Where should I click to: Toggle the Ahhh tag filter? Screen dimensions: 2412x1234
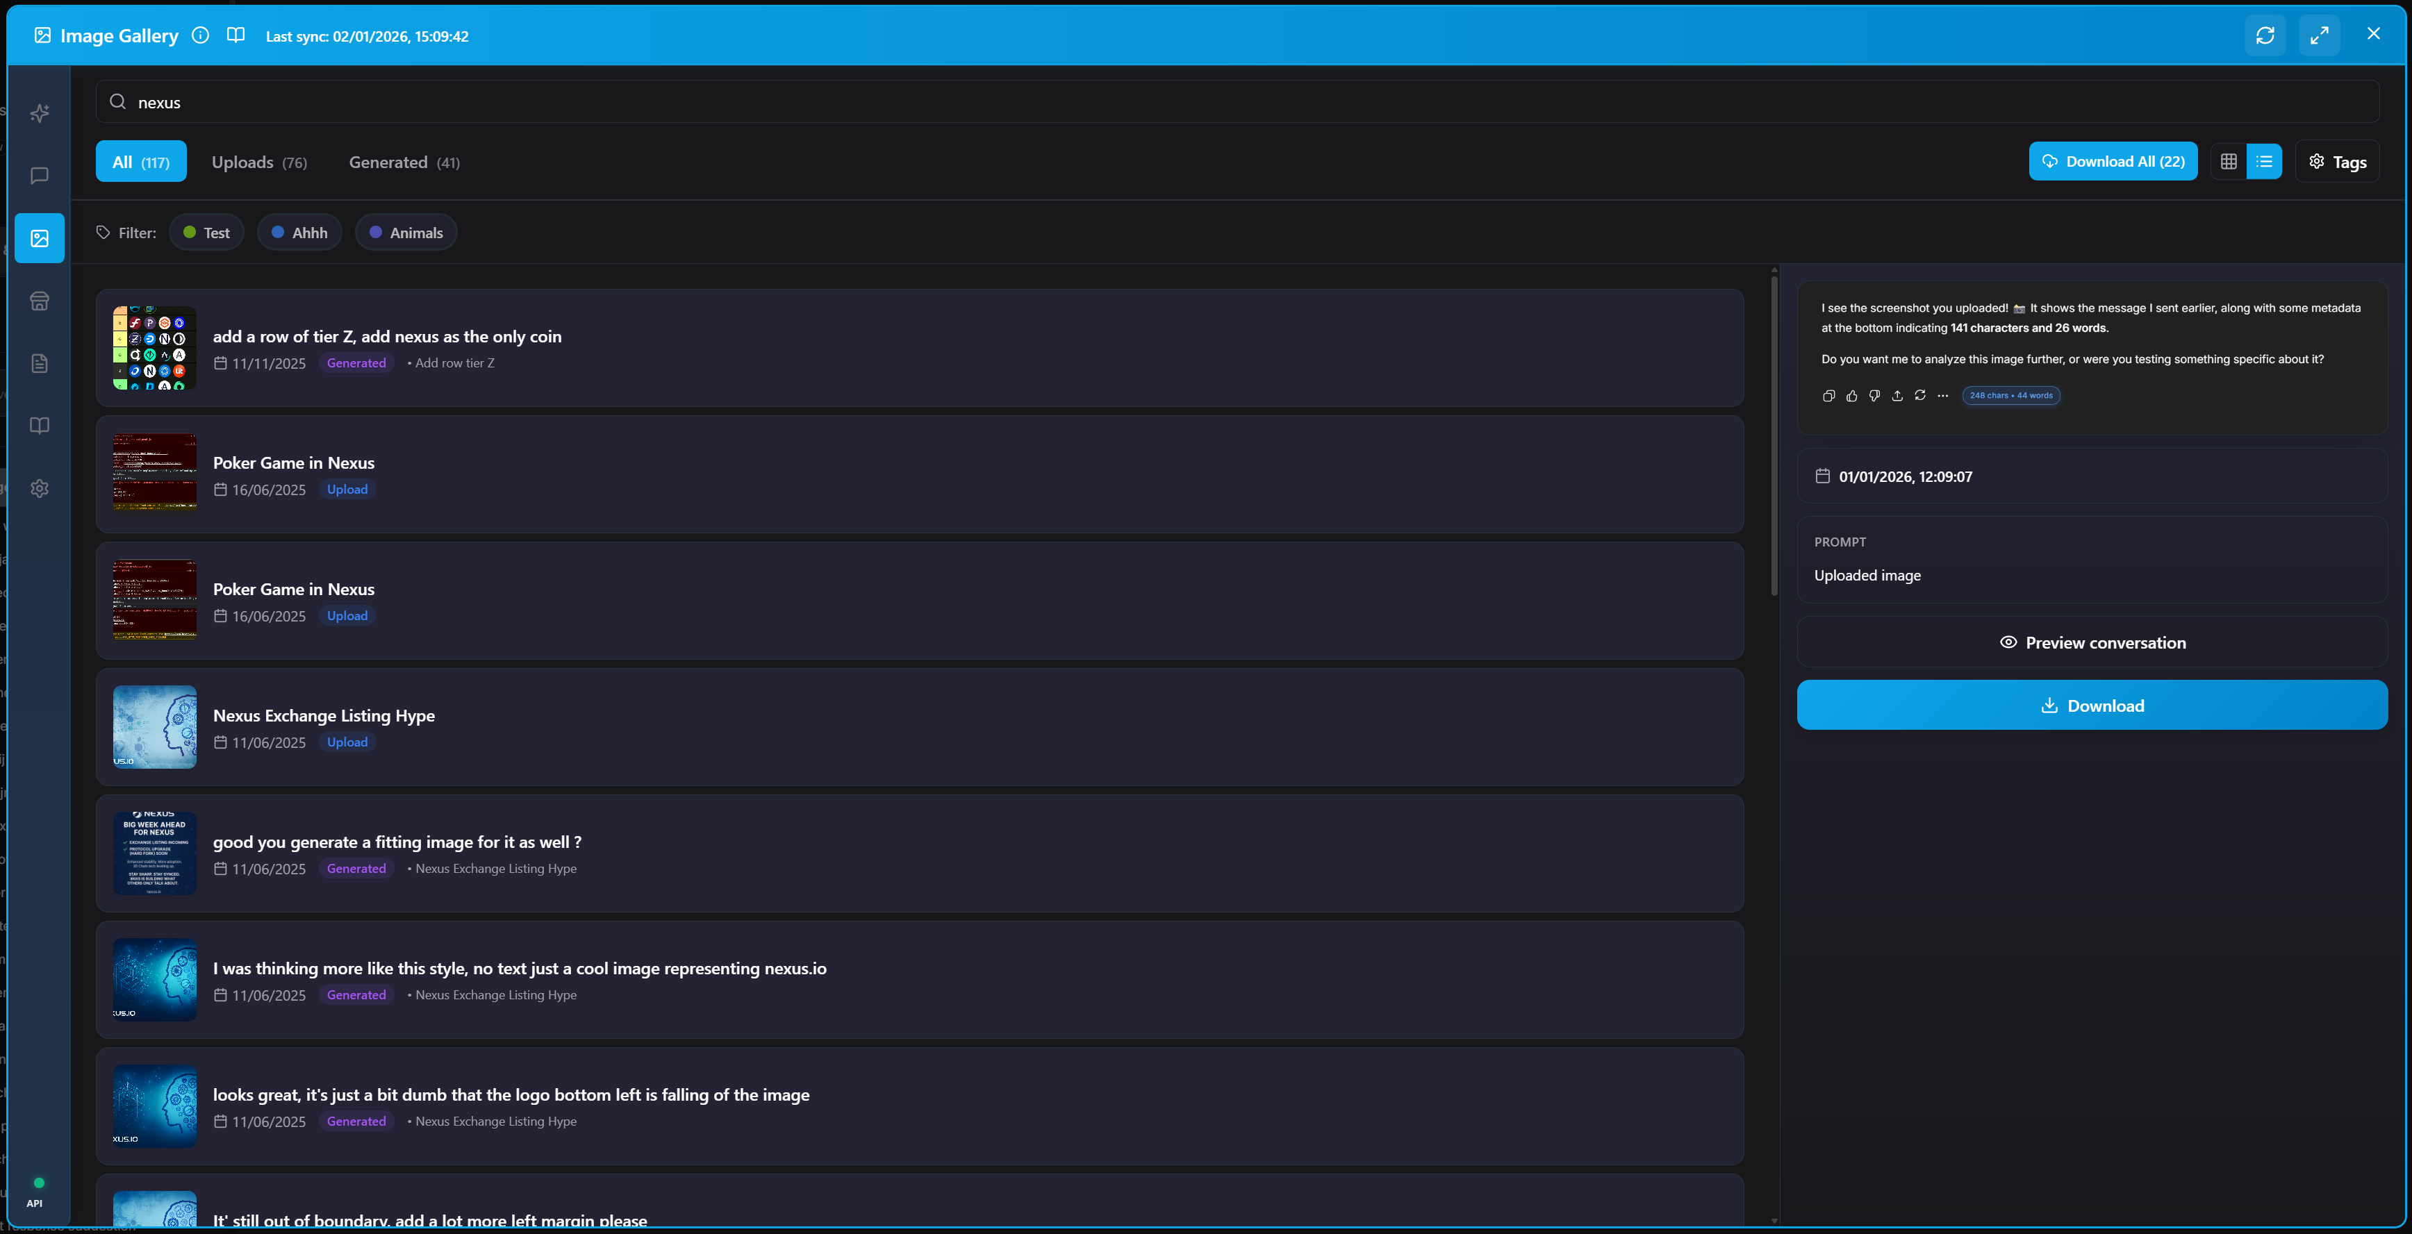pyautogui.click(x=299, y=232)
